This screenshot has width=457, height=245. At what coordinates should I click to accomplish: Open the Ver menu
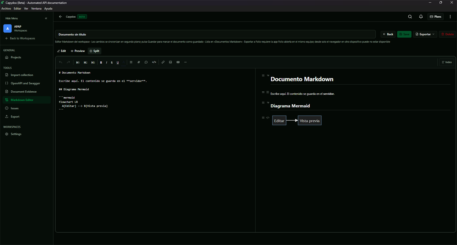[x=26, y=8]
